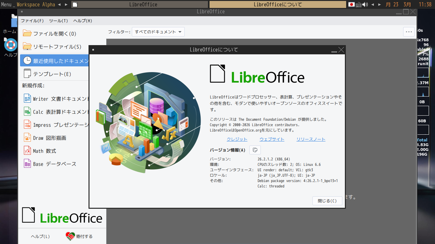435x244 pixels.
Task: Click the text UI render: default; VCL: gtk3
Action: tap(285, 170)
